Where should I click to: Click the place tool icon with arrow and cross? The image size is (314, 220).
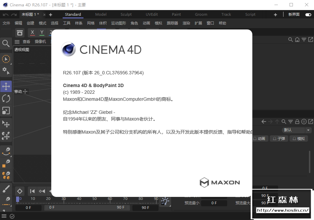point(6,124)
